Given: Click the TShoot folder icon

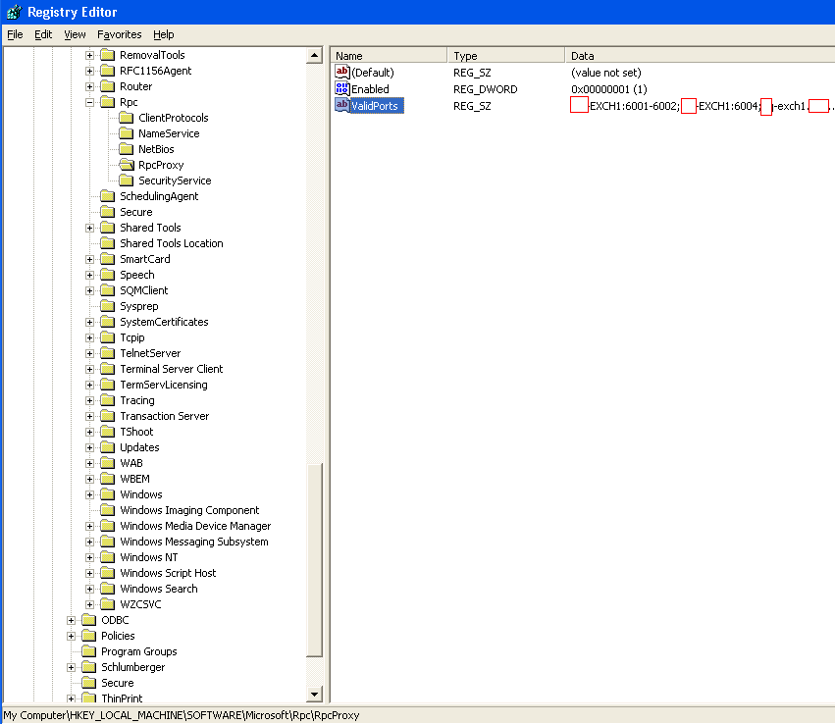Looking at the screenshot, I should [108, 432].
